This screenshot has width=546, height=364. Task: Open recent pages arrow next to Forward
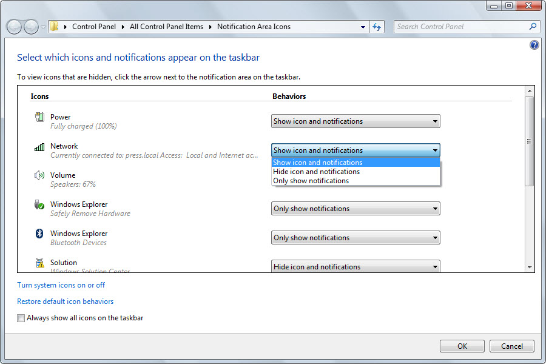43,27
